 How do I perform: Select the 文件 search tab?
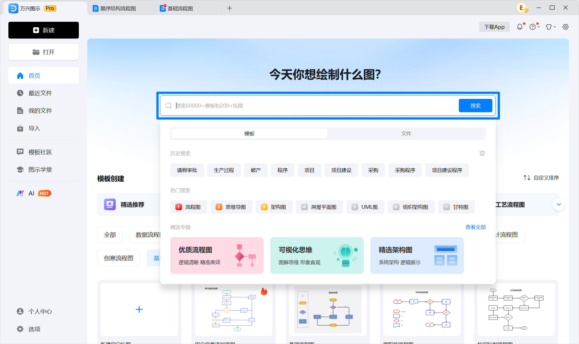[406, 133]
